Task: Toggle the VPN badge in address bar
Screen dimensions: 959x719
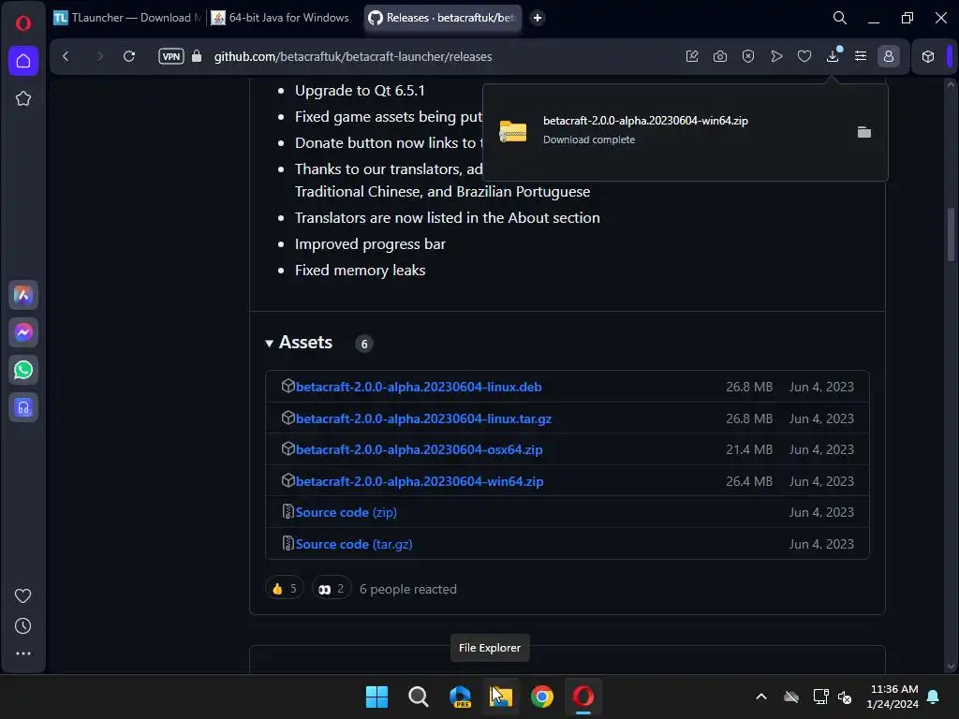Action: pos(171,56)
